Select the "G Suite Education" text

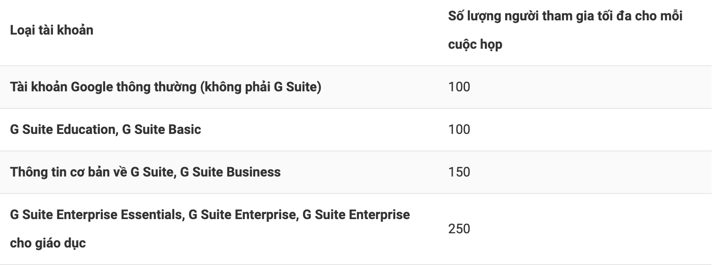click(x=62, y=130)
